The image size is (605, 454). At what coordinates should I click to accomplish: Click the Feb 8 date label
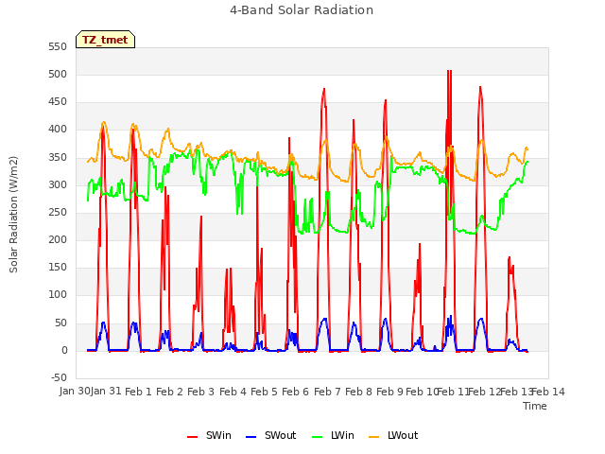(358, 392)
